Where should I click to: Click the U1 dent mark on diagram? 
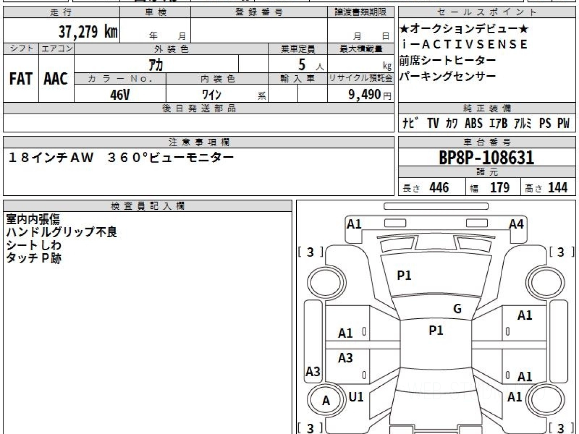(356, 397)
